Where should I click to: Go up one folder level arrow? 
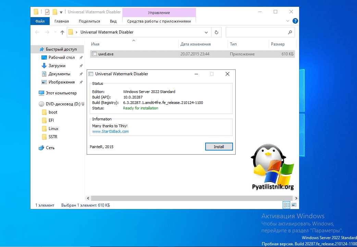[x=62, y=32]
